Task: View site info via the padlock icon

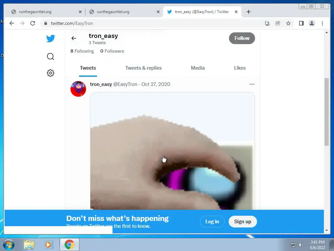Action: (x=45, y=23)
